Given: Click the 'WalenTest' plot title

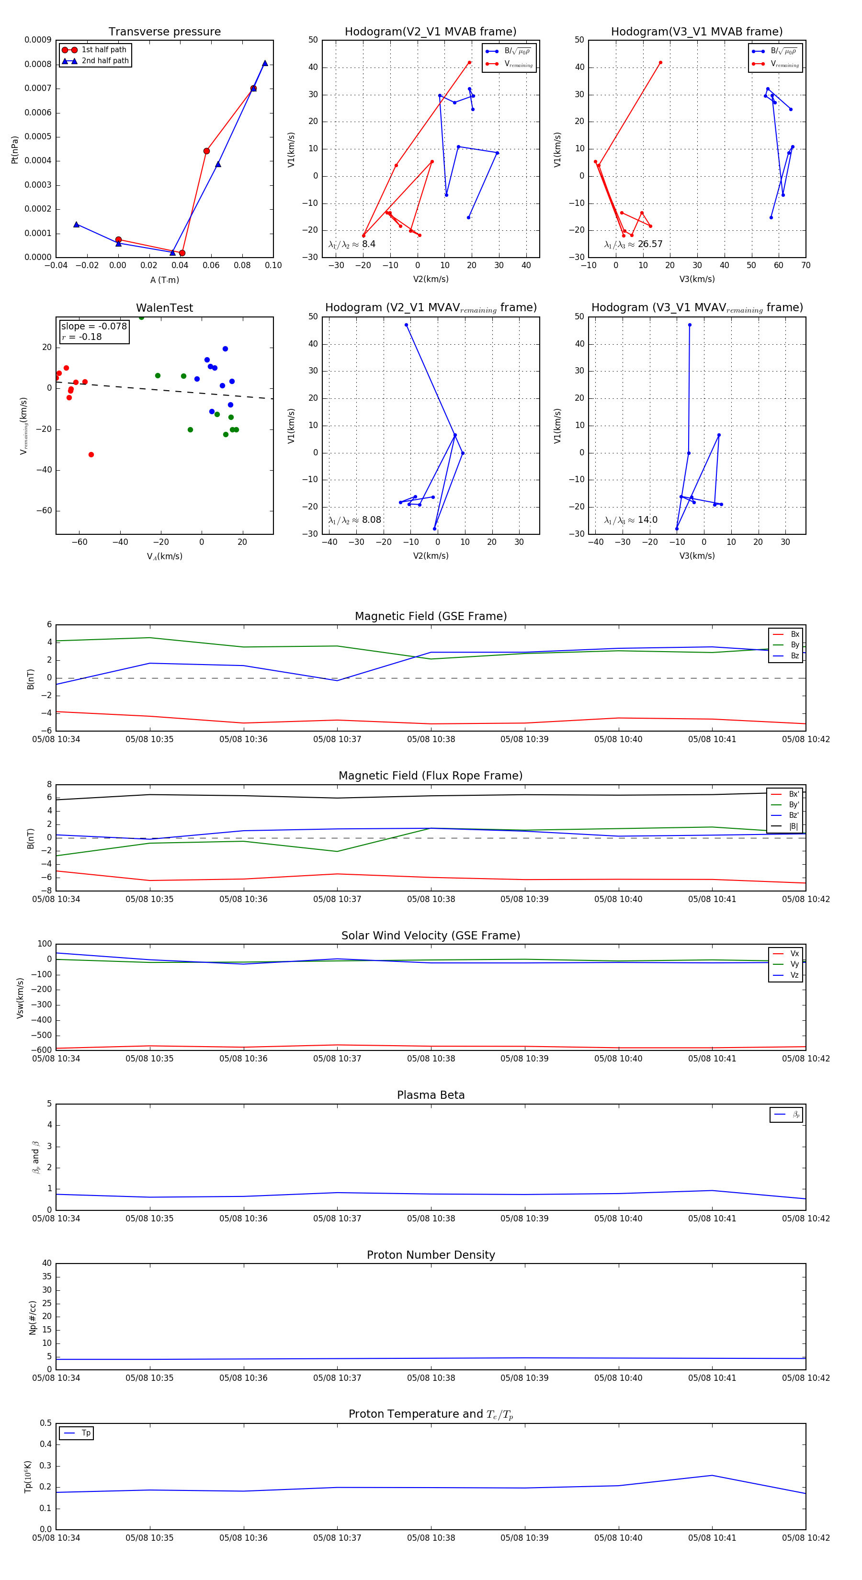Looking at the screenshot, I should pyautogui.click(x=164, y=308).
